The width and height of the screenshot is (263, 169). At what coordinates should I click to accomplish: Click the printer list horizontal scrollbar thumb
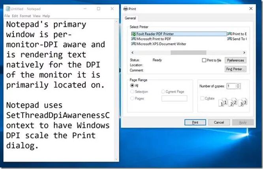tap(188, 52)
